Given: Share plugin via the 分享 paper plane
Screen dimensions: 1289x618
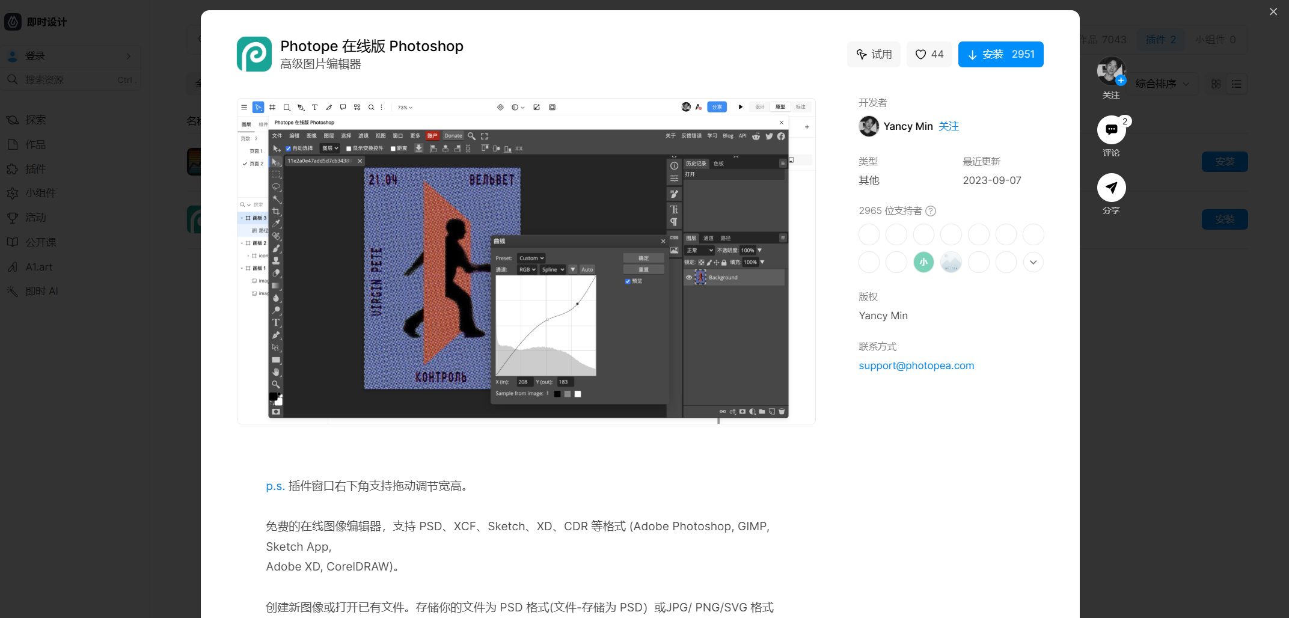Looking at the screenshot, I should pos(1111,188).
